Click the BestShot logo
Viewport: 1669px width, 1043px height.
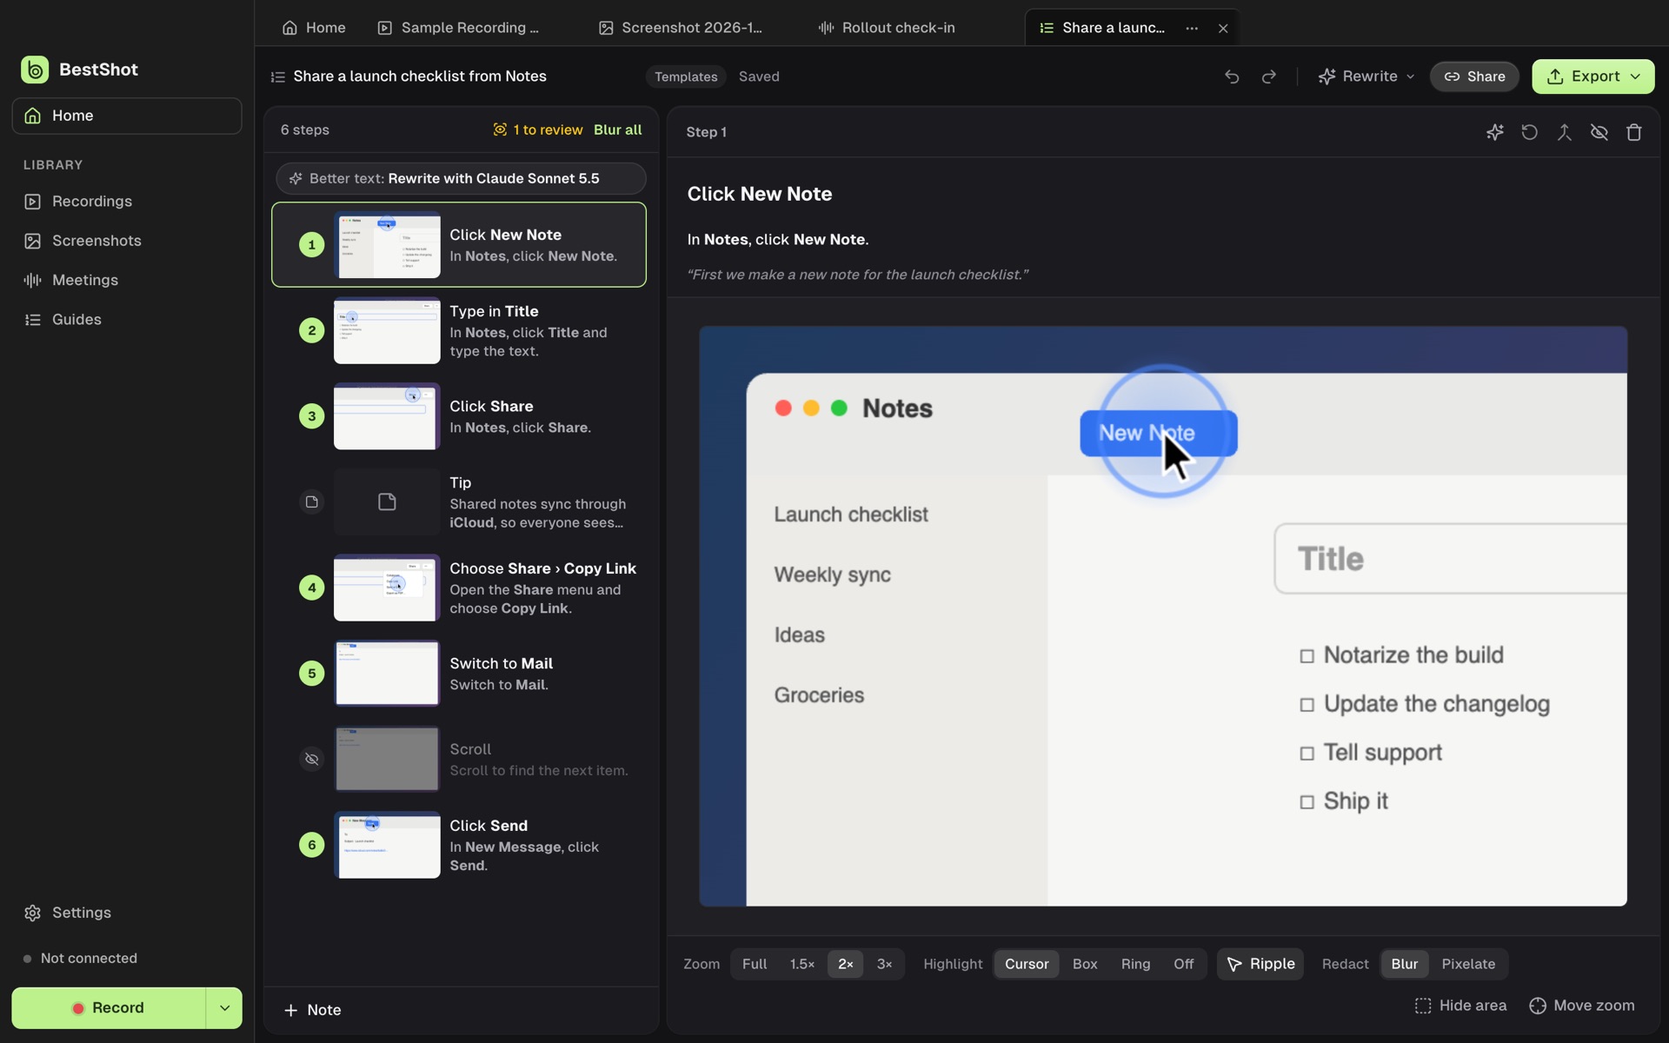pos(35,70)
